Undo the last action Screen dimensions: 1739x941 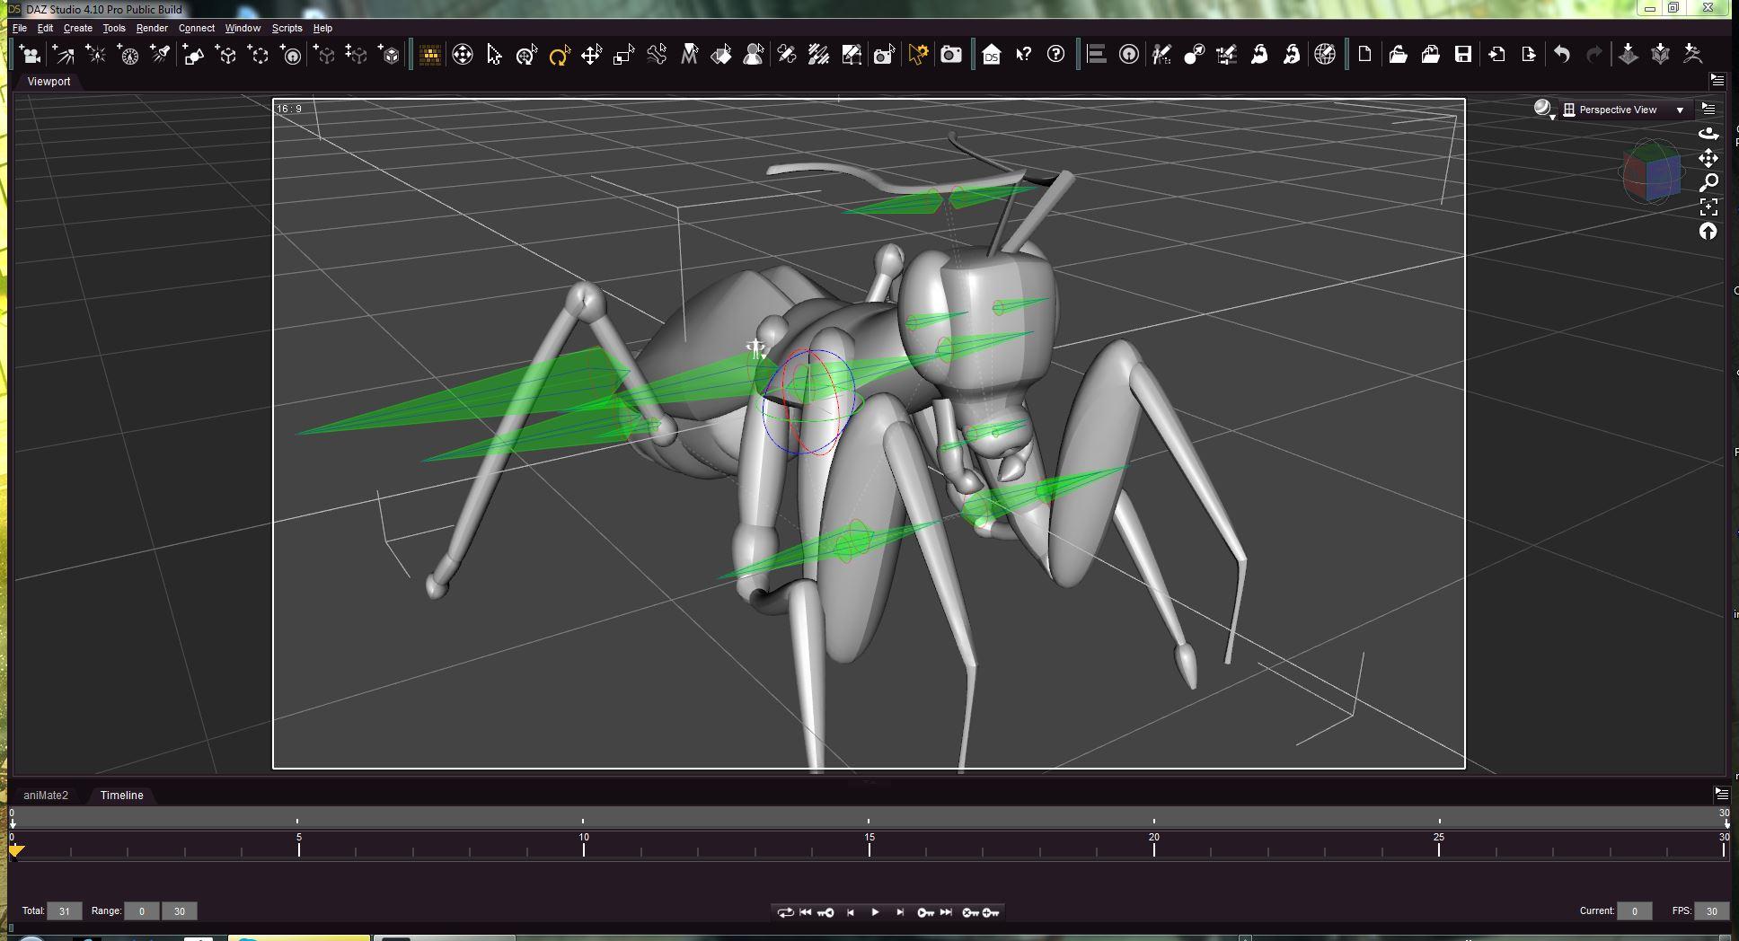pyautogui.click(x=1562, y=55)
